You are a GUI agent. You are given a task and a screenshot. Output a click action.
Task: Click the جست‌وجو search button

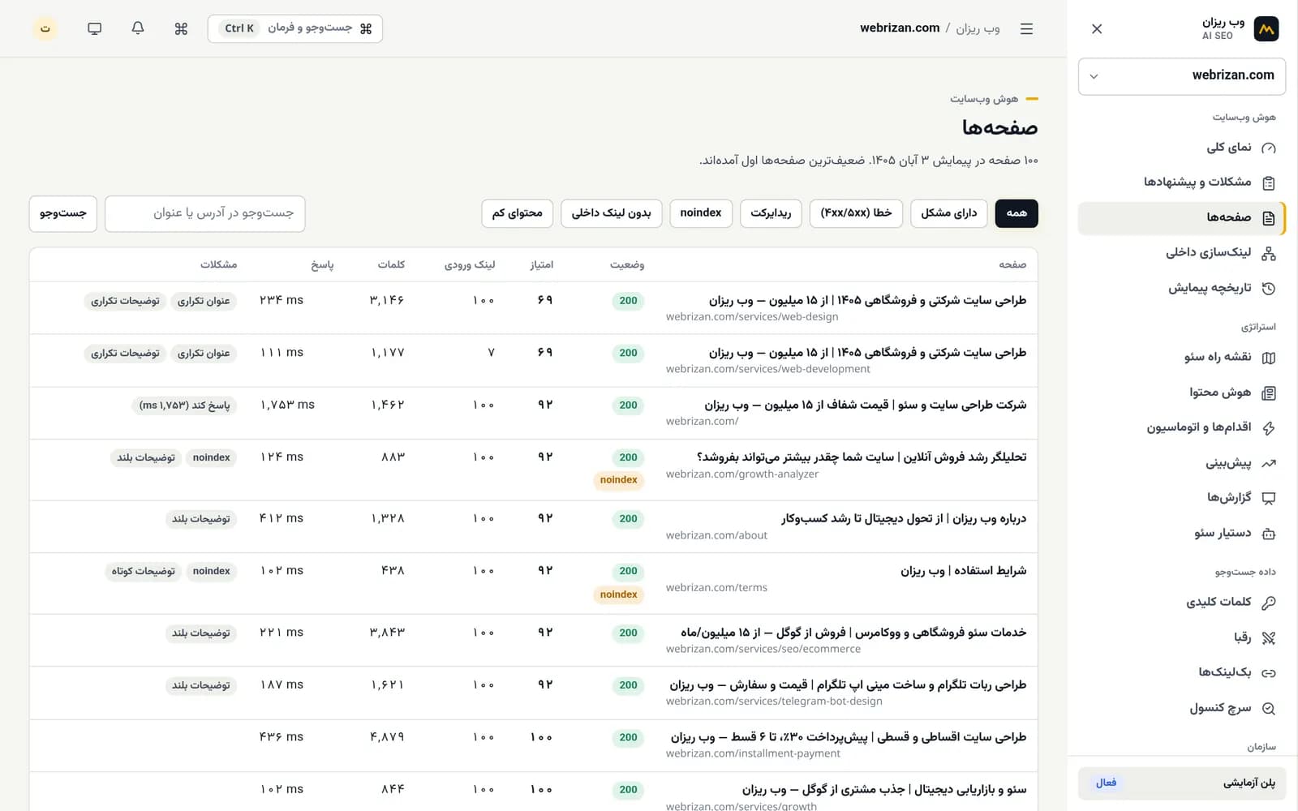63,213
